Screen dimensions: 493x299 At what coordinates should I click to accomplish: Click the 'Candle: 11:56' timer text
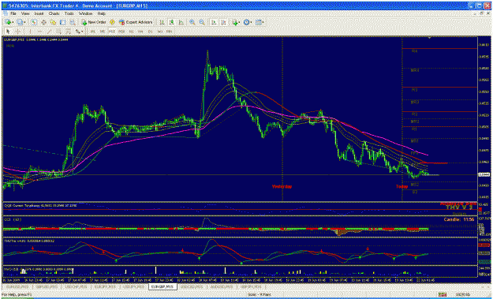coord(459,219)
